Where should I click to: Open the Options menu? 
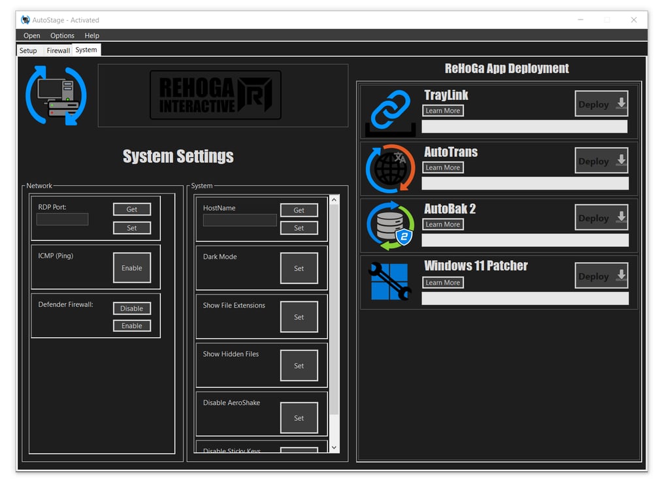(x=62, y=35)
